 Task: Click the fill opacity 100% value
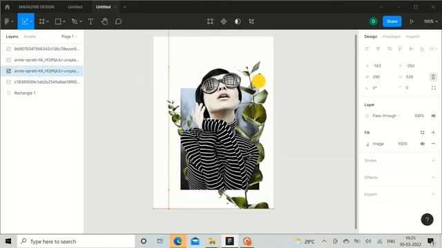click(x=403, y=144)
